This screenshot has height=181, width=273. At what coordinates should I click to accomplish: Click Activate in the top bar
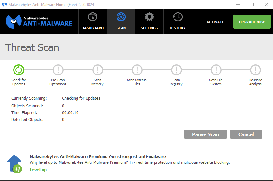point(215,22)
